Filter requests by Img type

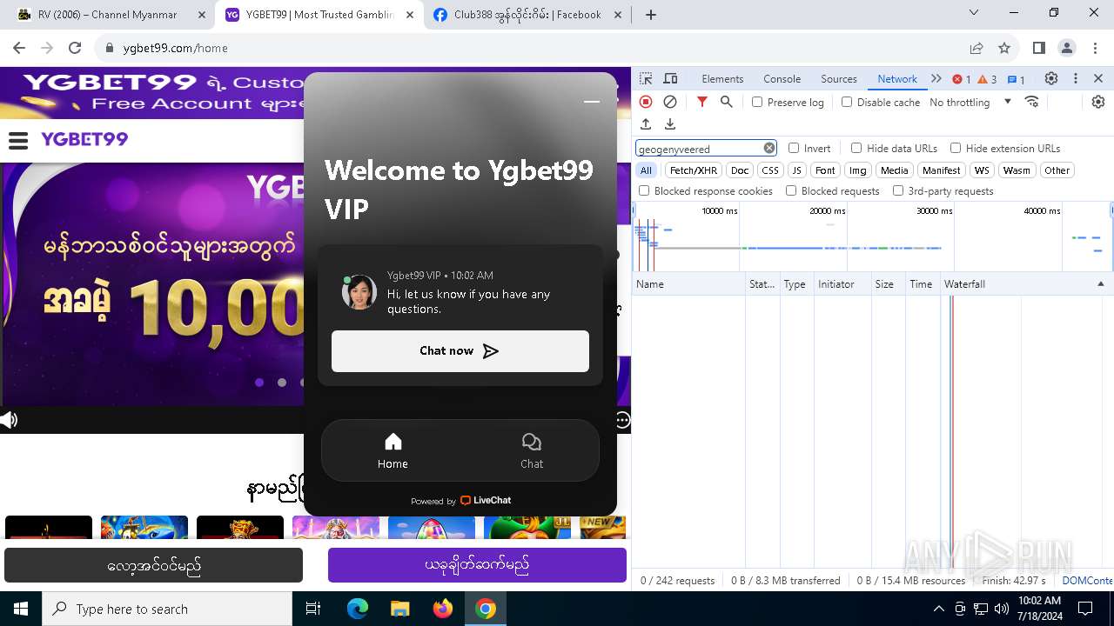tap(857, 170)
